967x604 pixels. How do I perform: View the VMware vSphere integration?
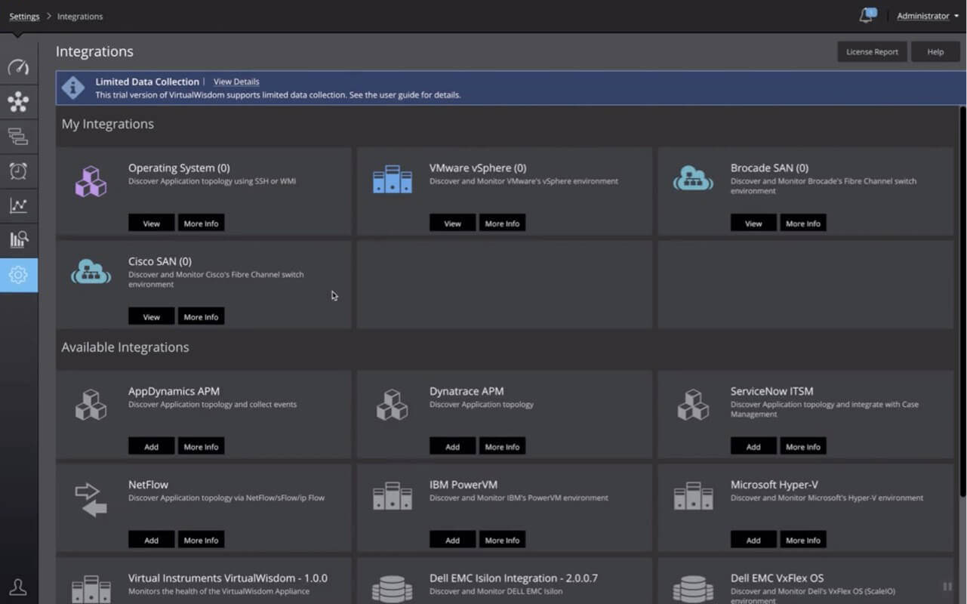452,223
